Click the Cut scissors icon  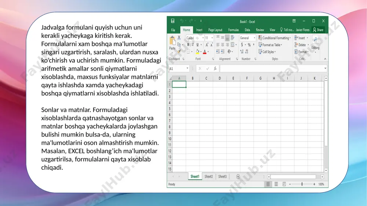point(179,38)
